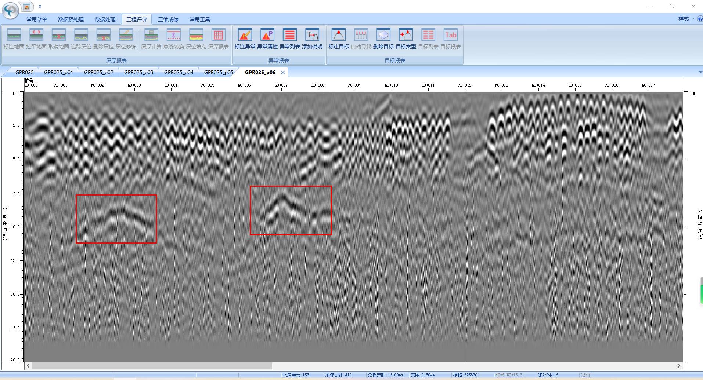Switch to the GPR025_p03 document tab

[x=138, y=72]
